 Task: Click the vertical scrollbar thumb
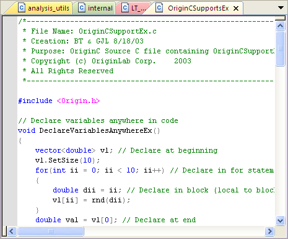point(281,48)
